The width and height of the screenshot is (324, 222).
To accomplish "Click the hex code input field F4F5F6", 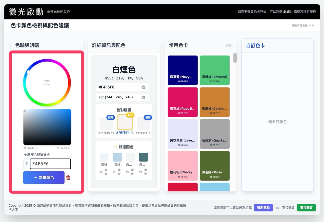I will (x=50, y=164).
